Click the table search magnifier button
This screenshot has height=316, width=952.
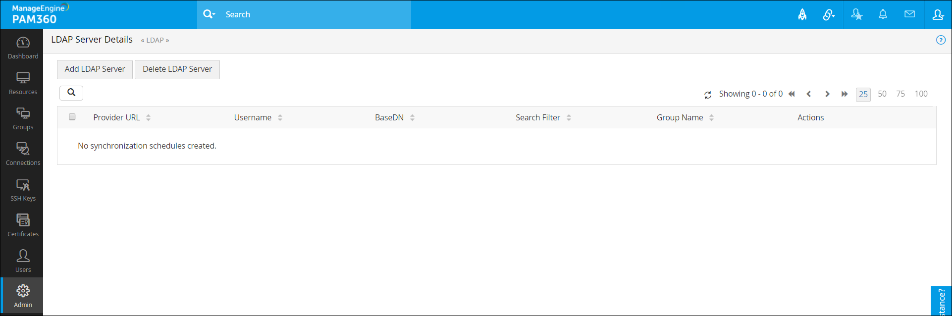pyautogui.click(x=71, y=93)
